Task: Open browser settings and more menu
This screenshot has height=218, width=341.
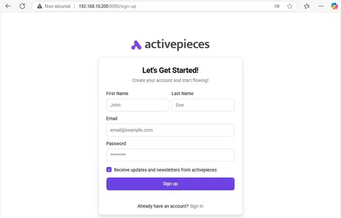Action: tap(321, 6)
